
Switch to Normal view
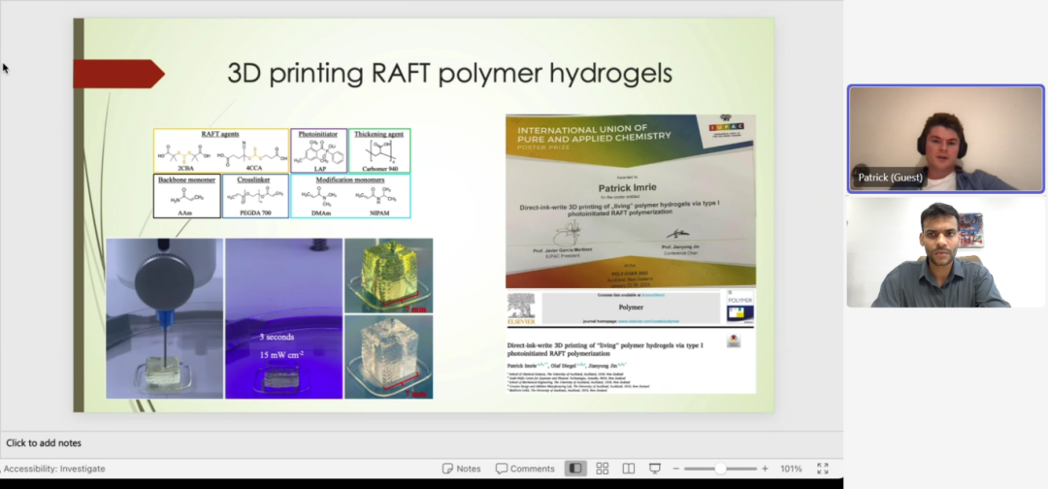(x=575, y=469)
